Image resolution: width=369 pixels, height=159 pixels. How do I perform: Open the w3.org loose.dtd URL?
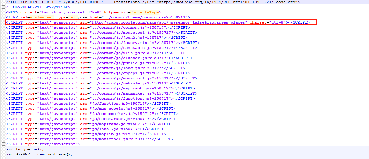point(227,2)
